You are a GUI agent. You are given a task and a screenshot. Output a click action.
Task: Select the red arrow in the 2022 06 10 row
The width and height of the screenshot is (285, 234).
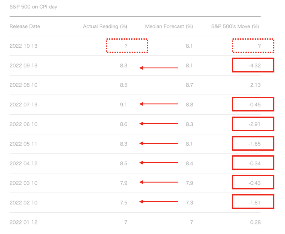(x=158, y=124)
